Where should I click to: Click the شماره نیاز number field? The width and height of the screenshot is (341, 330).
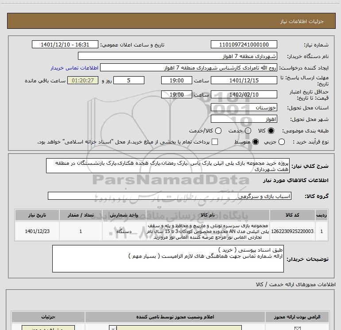(244, 44)
